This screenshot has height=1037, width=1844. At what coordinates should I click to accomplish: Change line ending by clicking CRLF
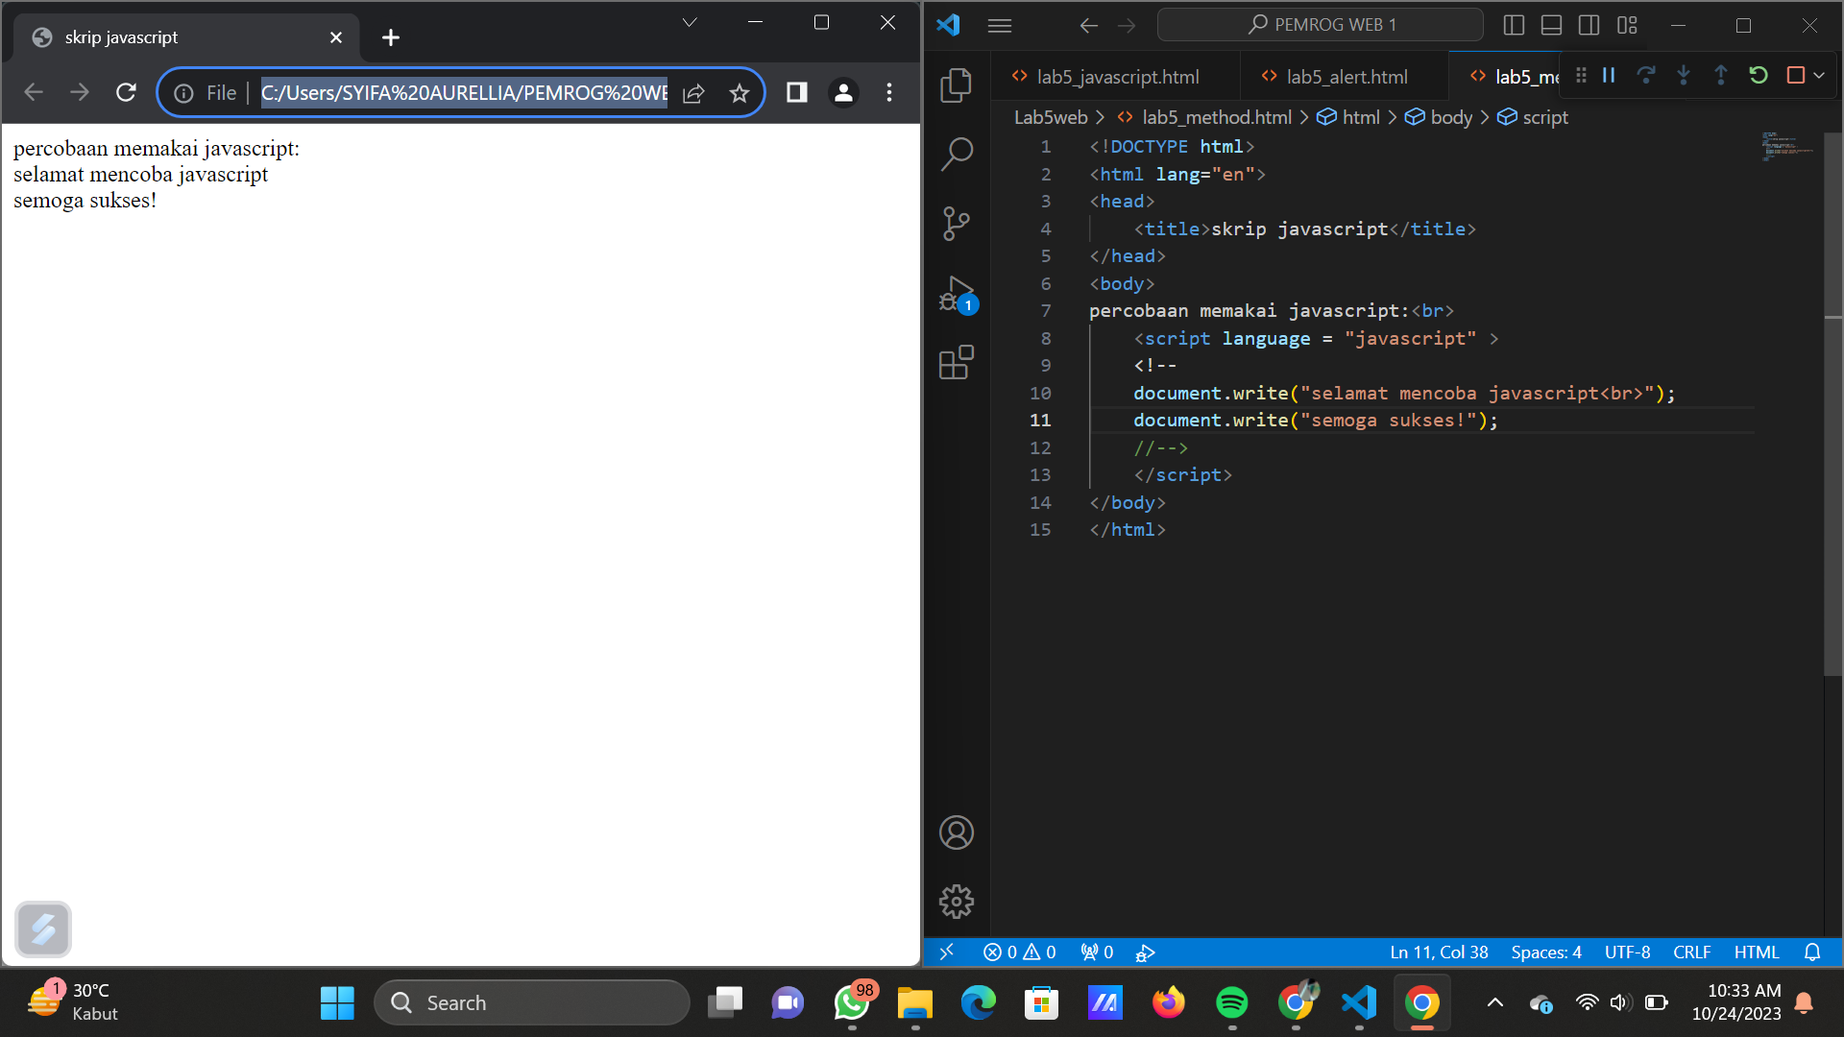point(1691,952)
